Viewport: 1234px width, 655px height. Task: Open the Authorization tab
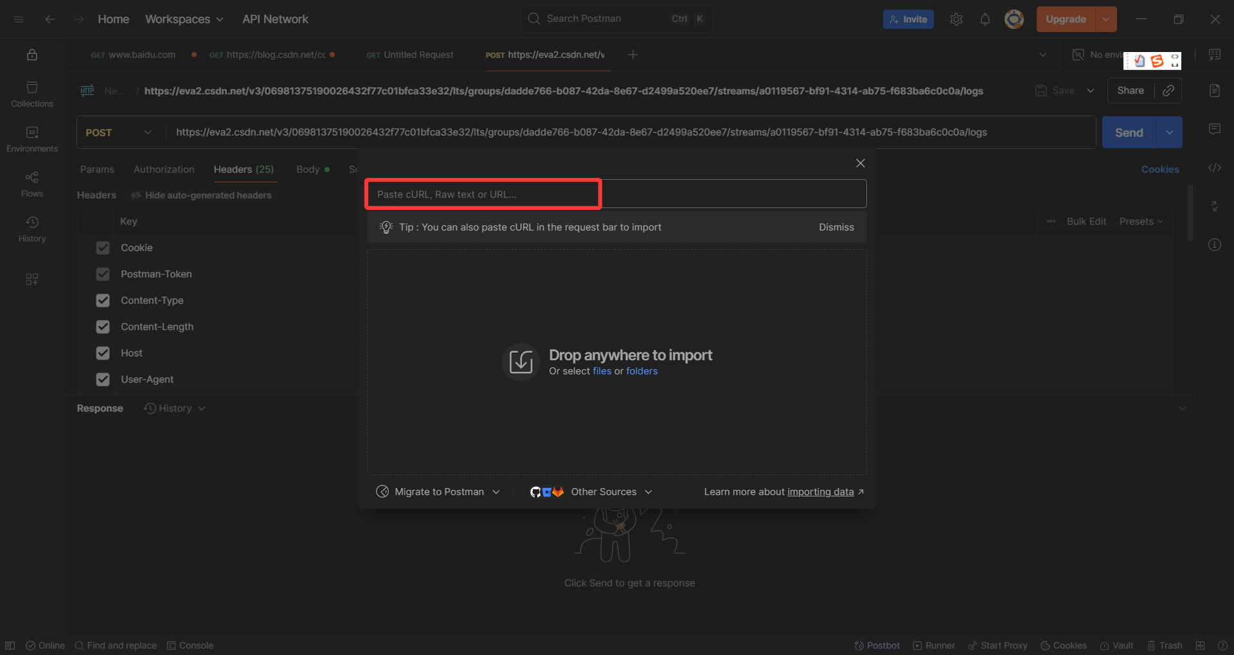tap(164, 170)
